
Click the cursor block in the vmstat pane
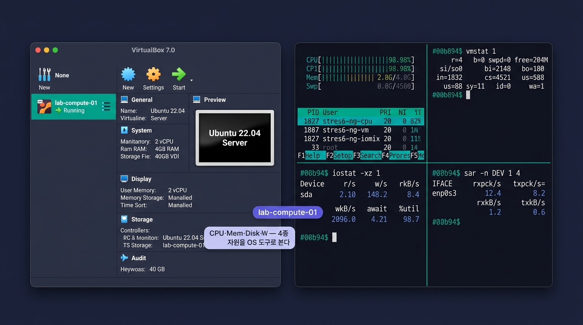click(x=468, y=95)
